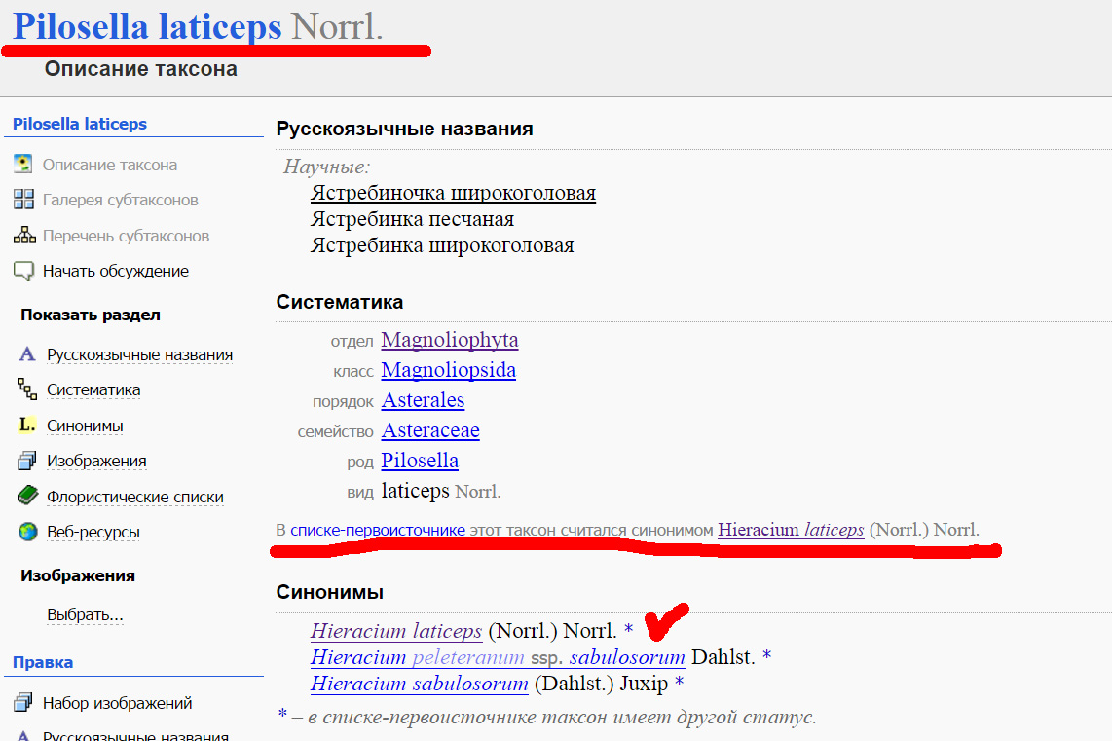Click the Изображения stacked pictures icon
1112x741 pixels.
tap(27, 461)
